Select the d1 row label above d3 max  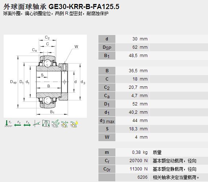tap(107, 112)
